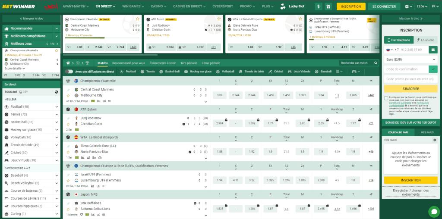Open the CASINO menu
This screenshot has width=442, height=219.
point(159,6)
